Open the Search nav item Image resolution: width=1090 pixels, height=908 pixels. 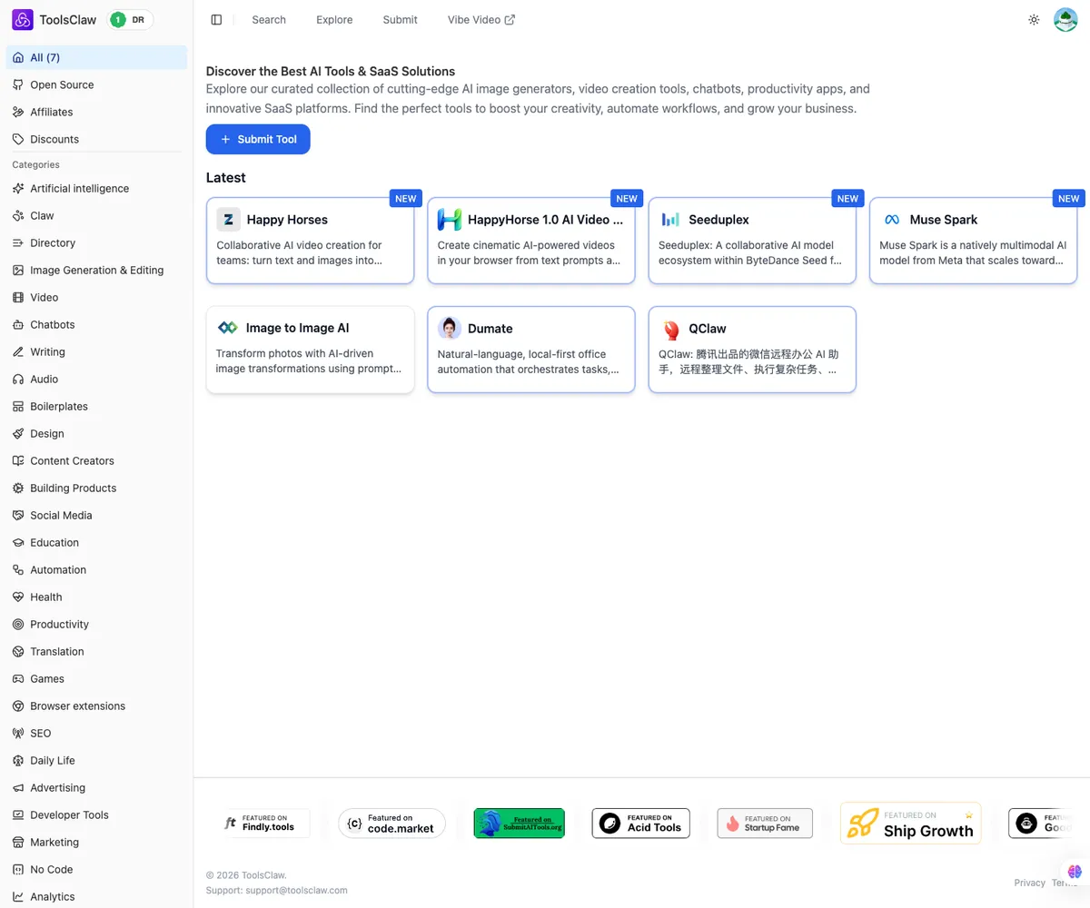269,20
